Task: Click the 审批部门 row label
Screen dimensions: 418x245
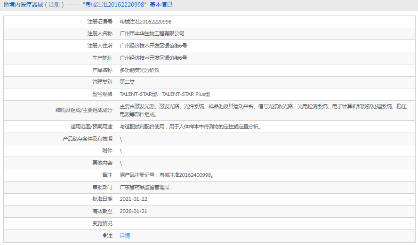Action: [102, 187]
